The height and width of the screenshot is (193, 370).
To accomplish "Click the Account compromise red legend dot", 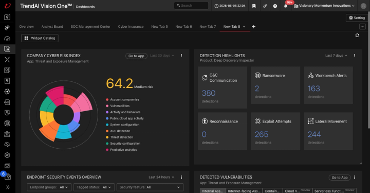I will pos(107,100).
